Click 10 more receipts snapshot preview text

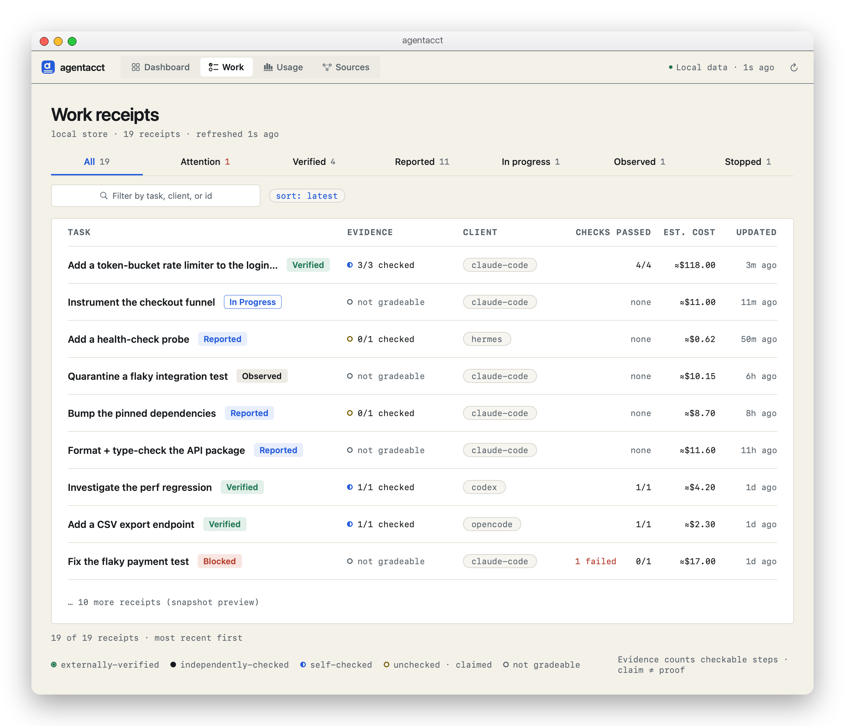[163, 602]
